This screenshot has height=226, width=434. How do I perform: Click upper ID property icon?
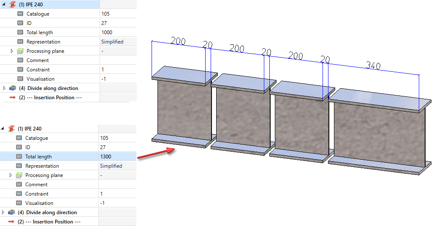pos(20,23)
